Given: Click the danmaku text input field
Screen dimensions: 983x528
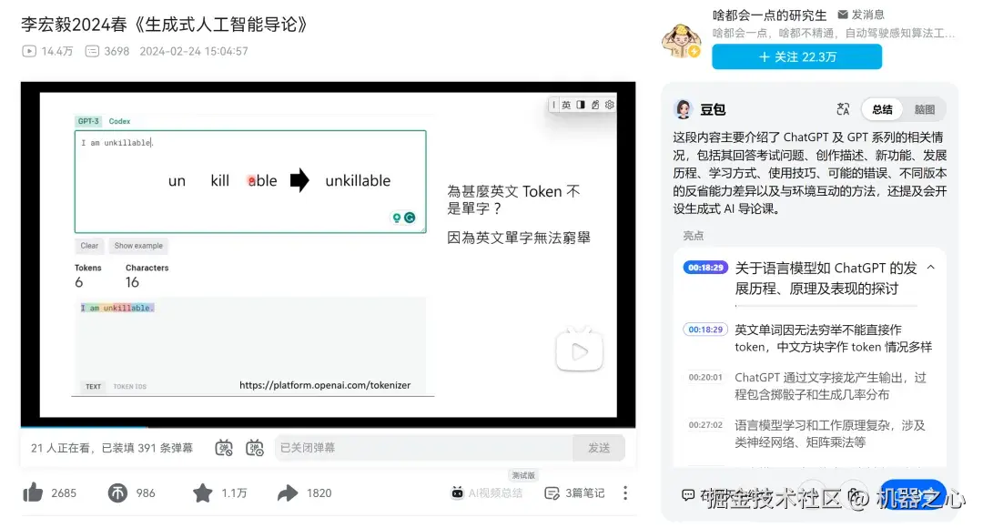Looking at the screenshot, I should click(419, 448).
